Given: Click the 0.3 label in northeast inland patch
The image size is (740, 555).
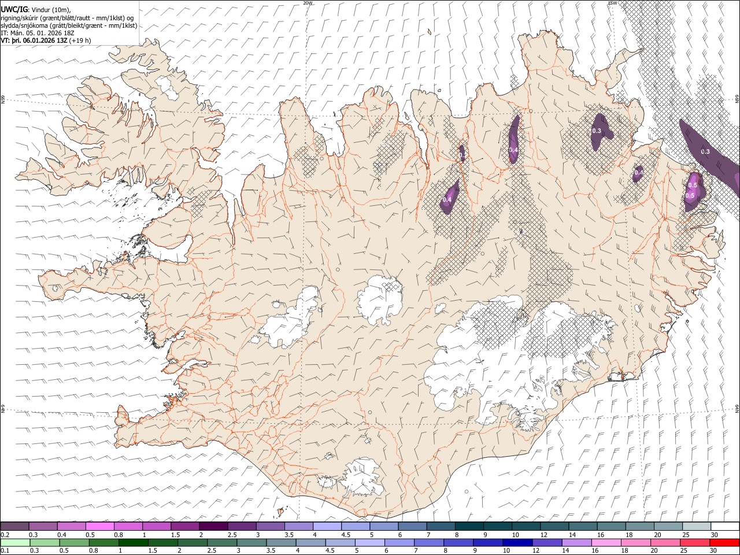Looking at the screenshot, I should point(597,131).
